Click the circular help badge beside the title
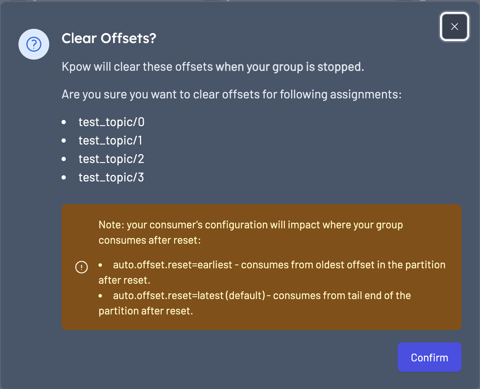The image size is (480, 389). pos(34,44)
